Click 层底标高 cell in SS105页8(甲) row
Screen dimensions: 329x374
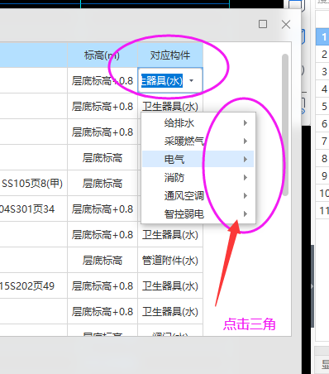[x=103, y=183]
